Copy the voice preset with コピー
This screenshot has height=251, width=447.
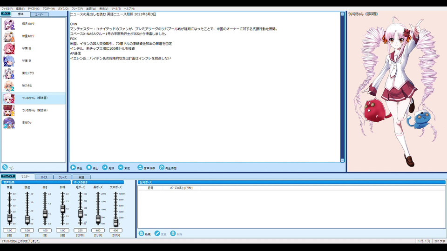(x=8, y=167)
